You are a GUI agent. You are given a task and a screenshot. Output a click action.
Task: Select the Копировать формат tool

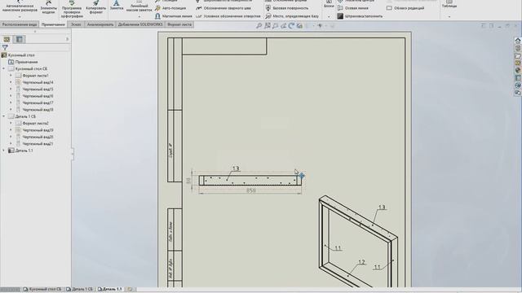coord(96,8)
